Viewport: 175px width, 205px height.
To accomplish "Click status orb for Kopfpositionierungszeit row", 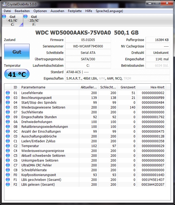I will (8, 175).
